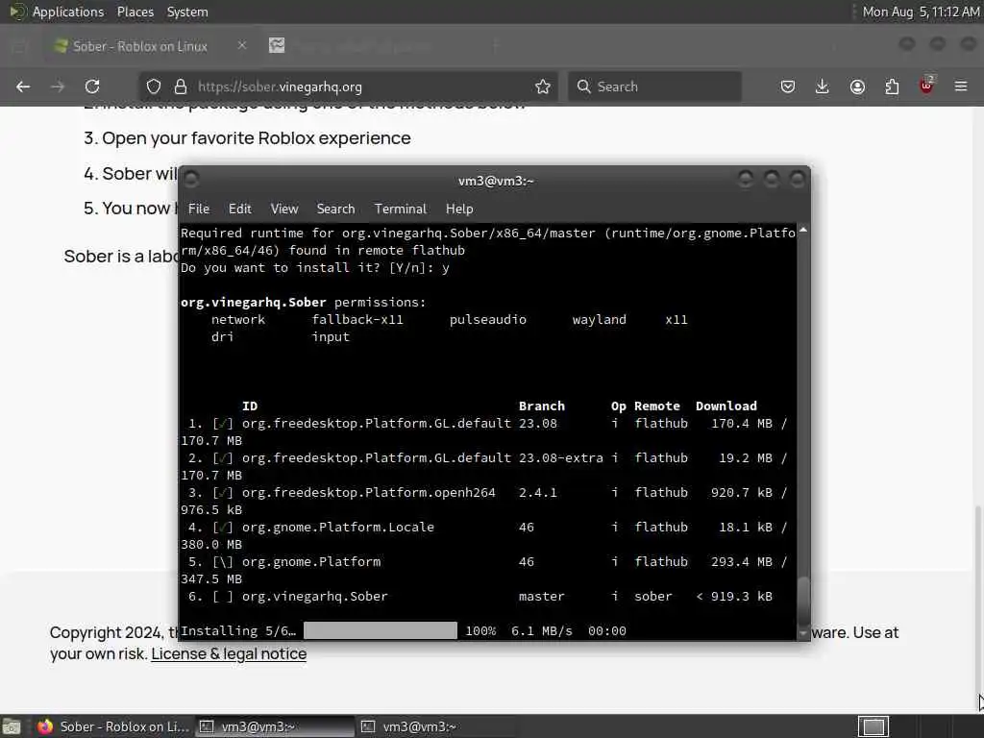Image resolution: width=984 pixels, height=738 pixels.
Task: Click the fallback-x11 permission text
Action: click(357, 319)
